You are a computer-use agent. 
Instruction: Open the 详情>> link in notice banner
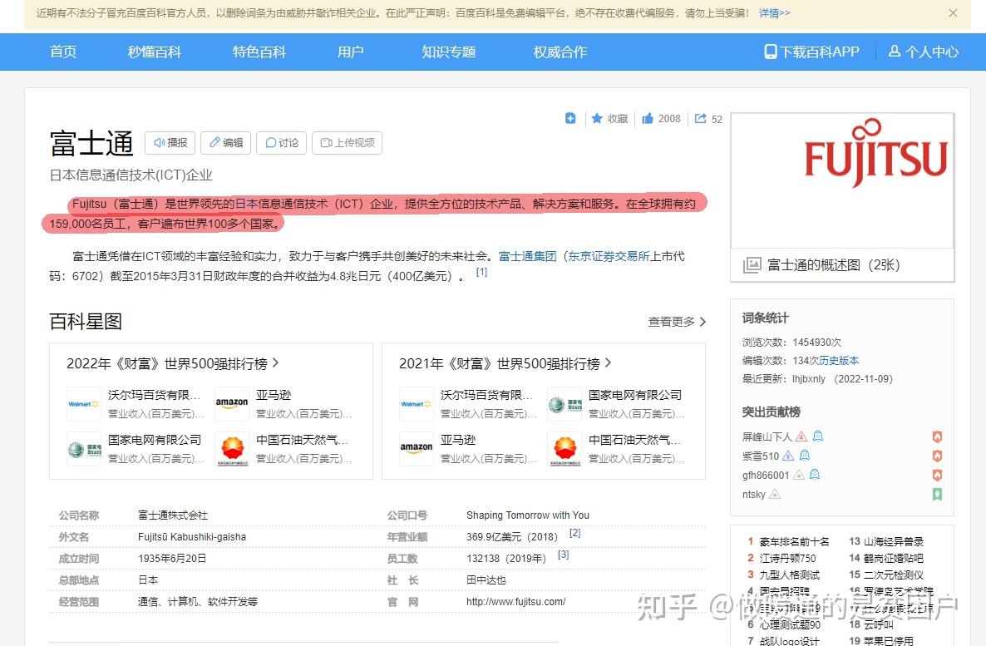tap(774, 13)
